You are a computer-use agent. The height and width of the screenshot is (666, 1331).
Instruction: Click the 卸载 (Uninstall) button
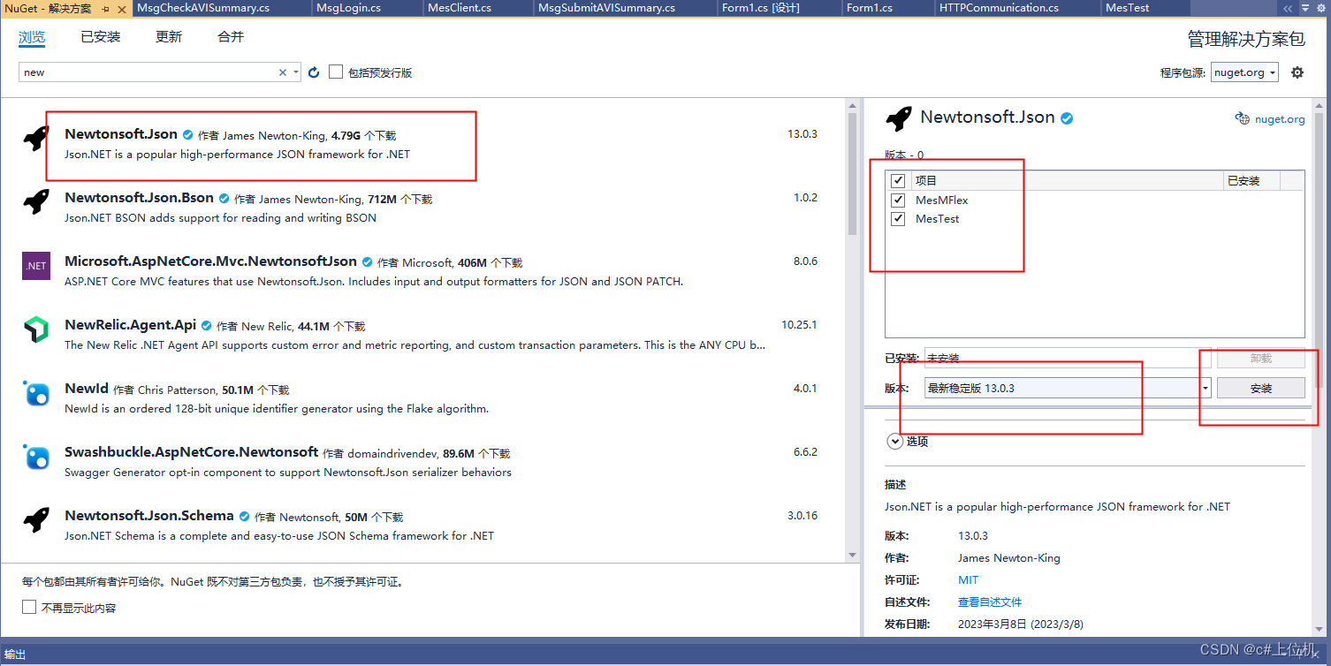coord(1261,359)
